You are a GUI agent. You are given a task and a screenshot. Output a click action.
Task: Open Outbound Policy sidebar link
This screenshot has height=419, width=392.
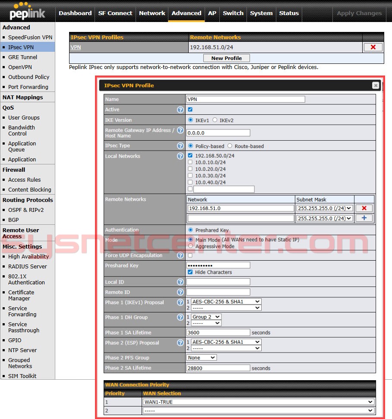[29, 77]
